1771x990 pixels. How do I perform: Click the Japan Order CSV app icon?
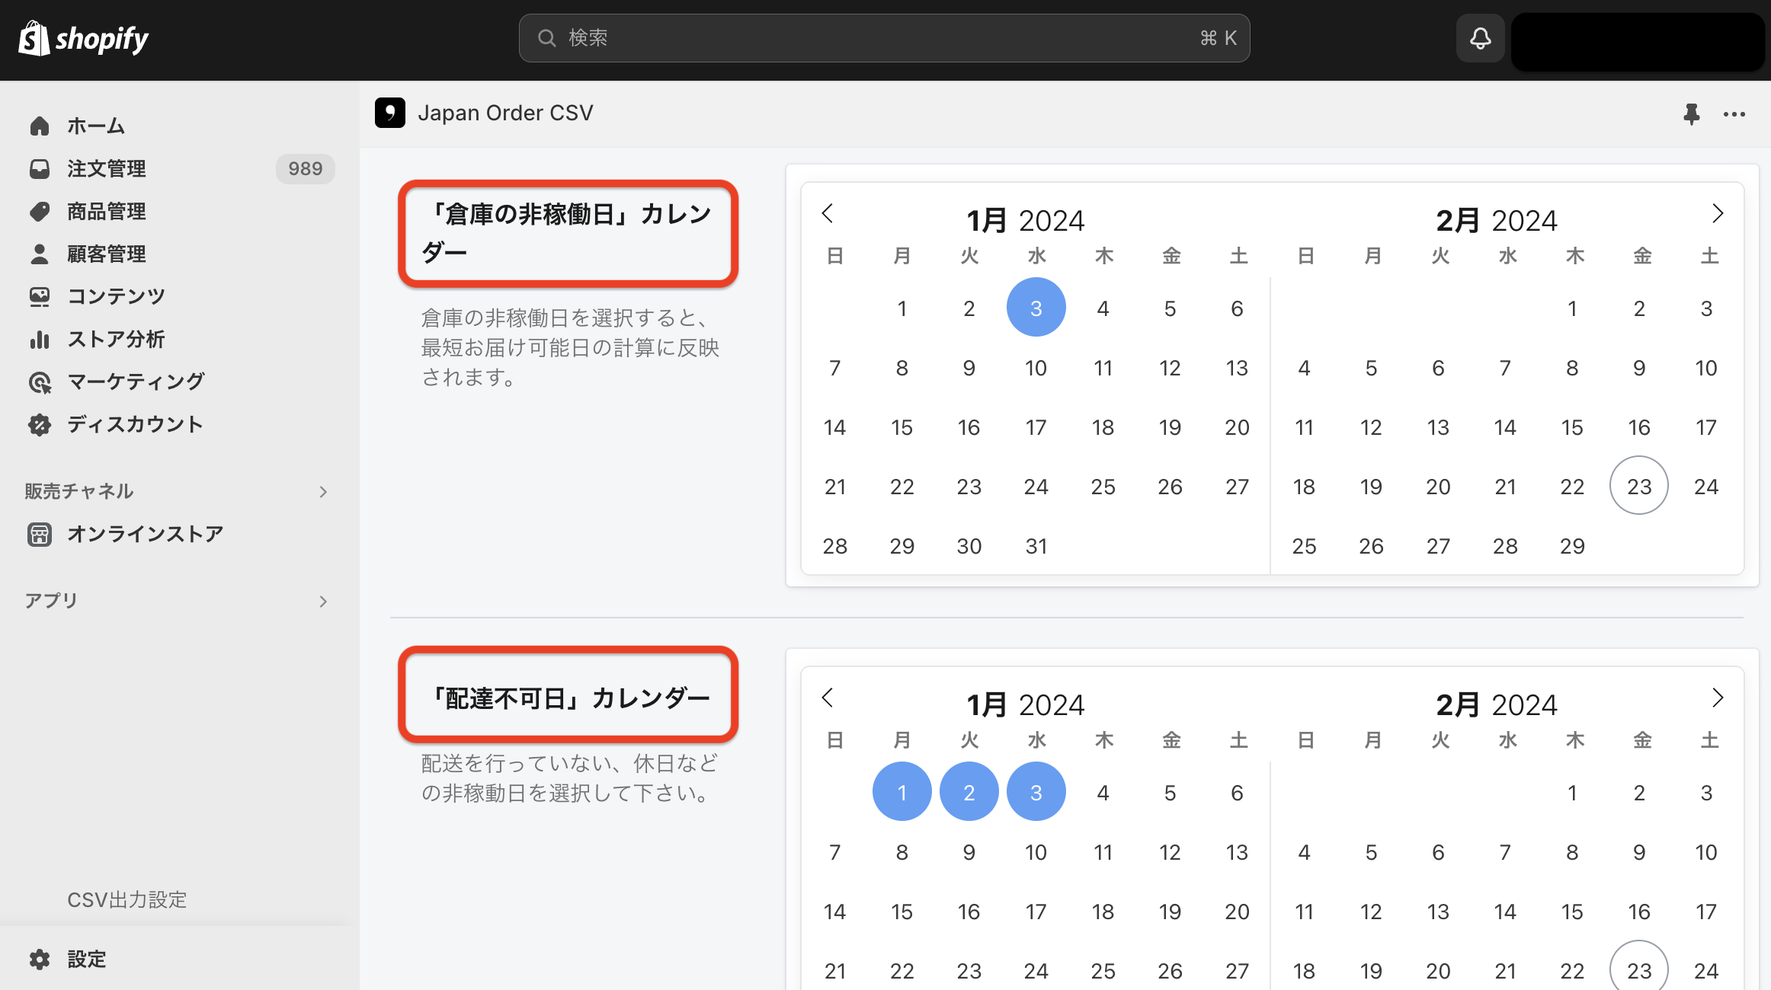click(x=390, y=113)
